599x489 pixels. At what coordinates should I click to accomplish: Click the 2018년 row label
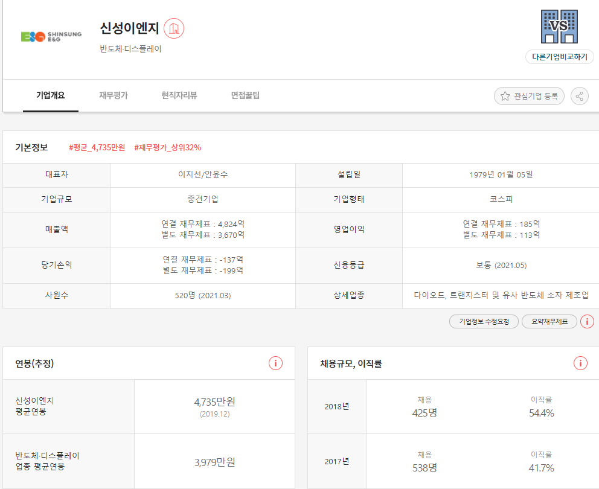(x=336, y=406)
